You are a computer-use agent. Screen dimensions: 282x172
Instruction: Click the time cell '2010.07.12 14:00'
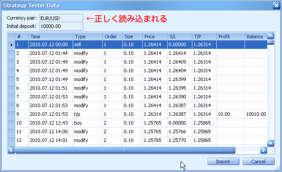(51, 132)
